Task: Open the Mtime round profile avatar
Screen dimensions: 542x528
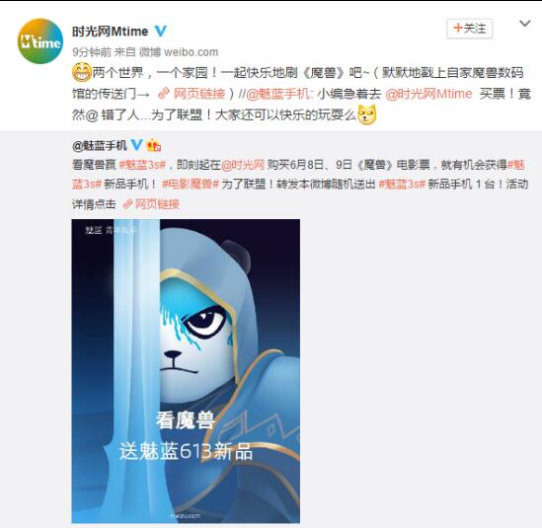Action: click(40, 41)
